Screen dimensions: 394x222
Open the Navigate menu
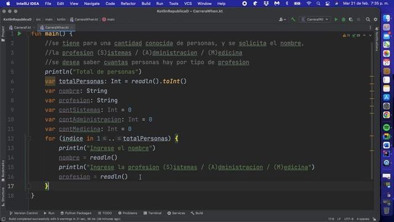(x=92, y=4)
